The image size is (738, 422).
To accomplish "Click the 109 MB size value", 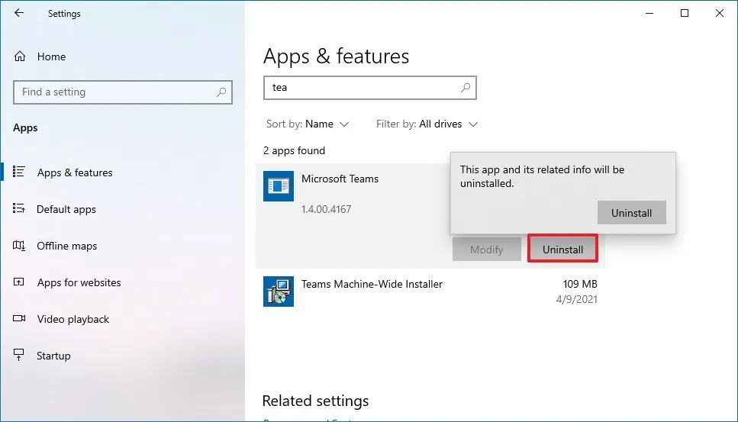I will coord(580,284).
